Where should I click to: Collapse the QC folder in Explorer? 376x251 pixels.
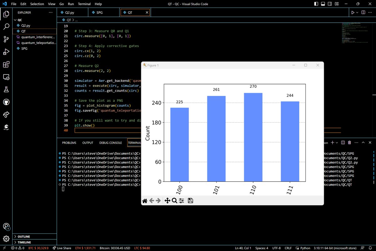19,20
